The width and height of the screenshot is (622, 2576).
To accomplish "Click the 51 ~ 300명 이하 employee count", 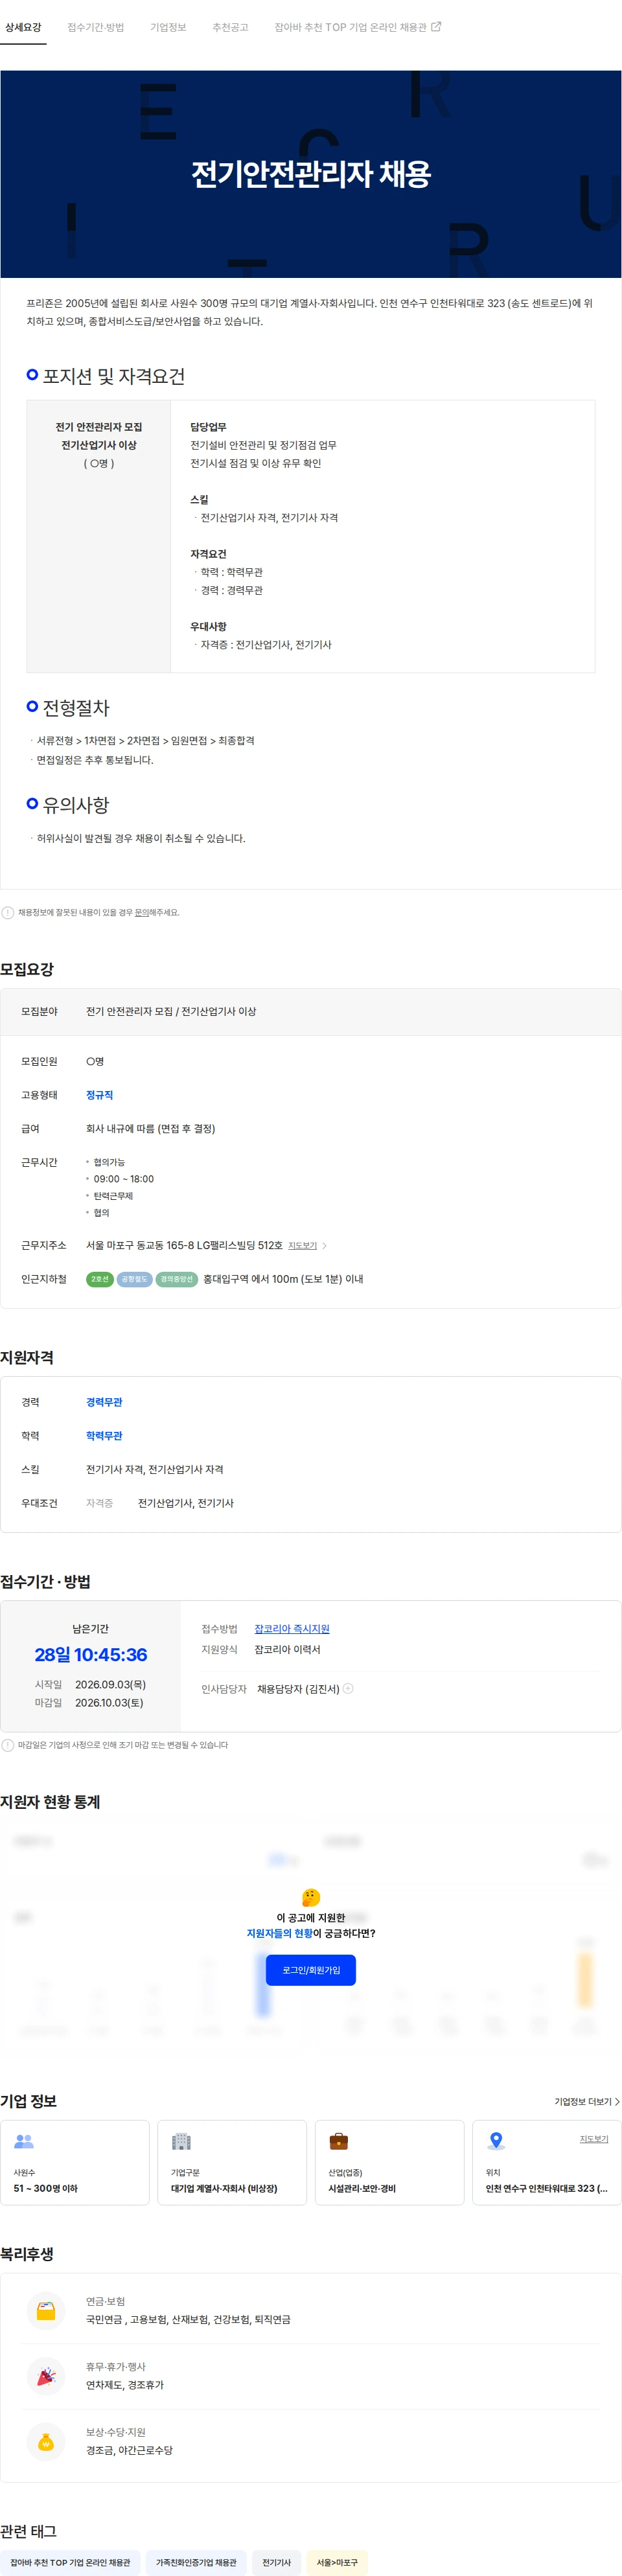I will [46, 2188].
